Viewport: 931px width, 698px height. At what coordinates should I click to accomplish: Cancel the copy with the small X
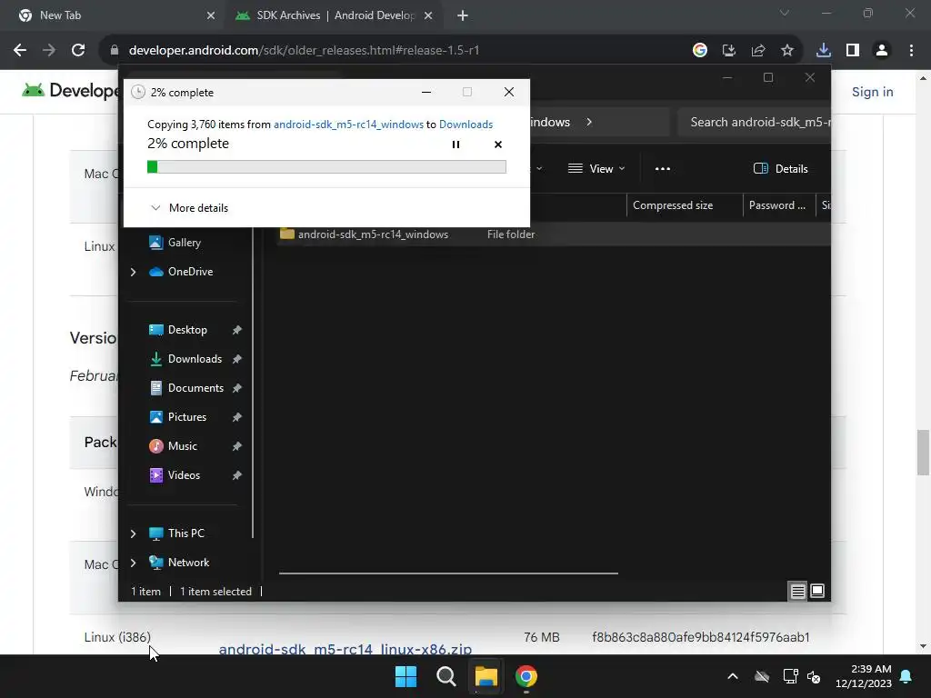[498, 145]
